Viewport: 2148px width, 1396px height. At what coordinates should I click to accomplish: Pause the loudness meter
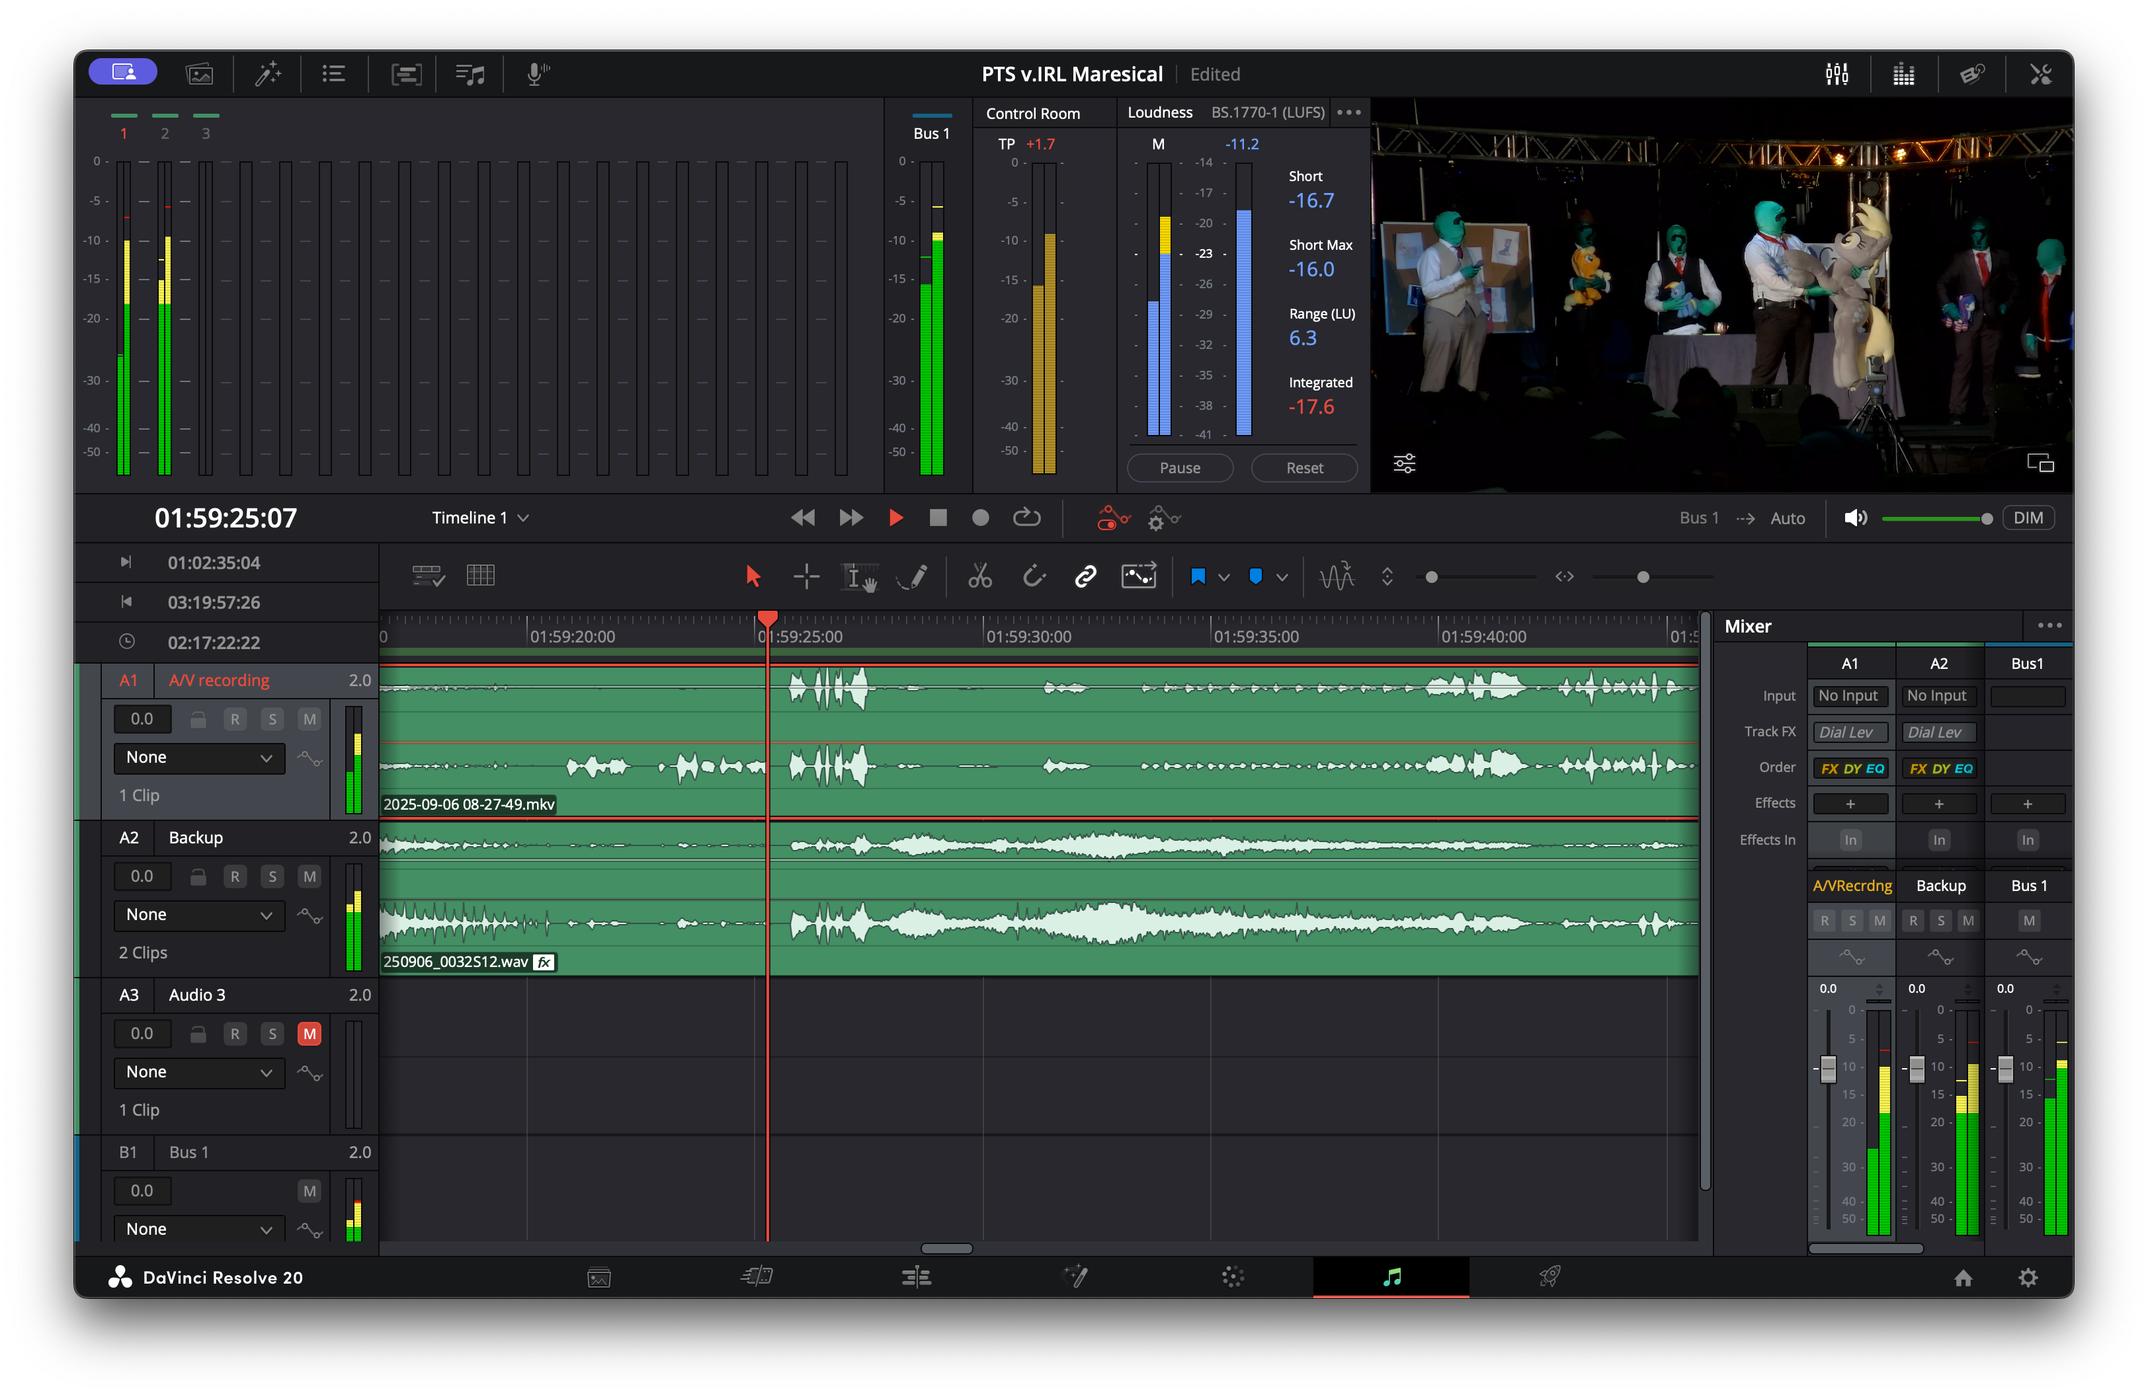[1180, 468]
